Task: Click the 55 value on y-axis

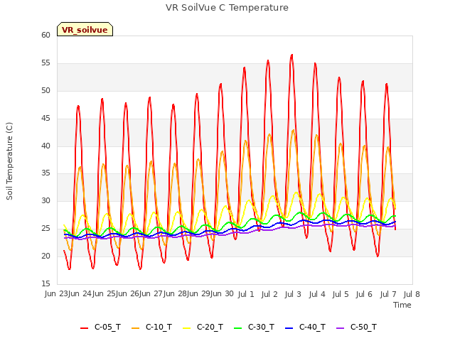Action: click(x=45, y=63)
